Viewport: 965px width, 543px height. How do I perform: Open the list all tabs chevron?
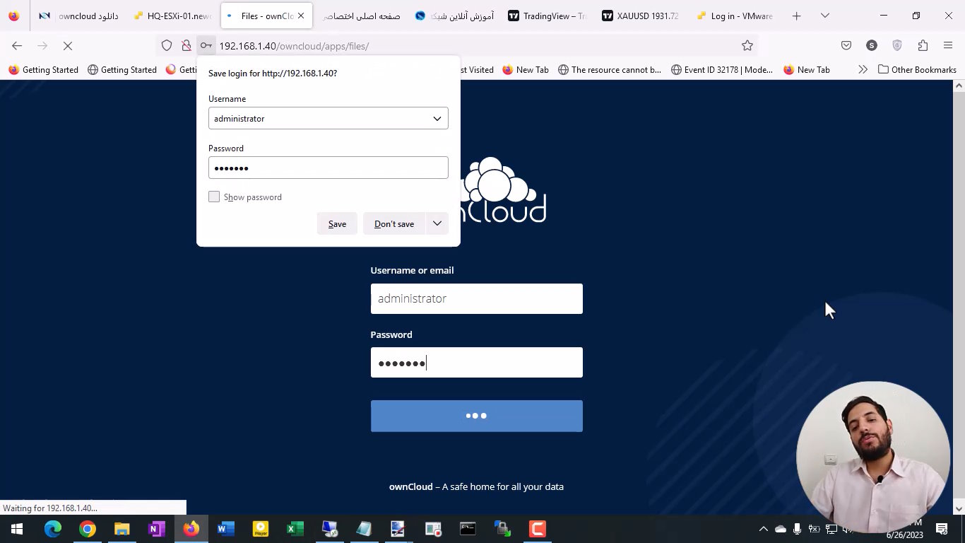point(824,16)
